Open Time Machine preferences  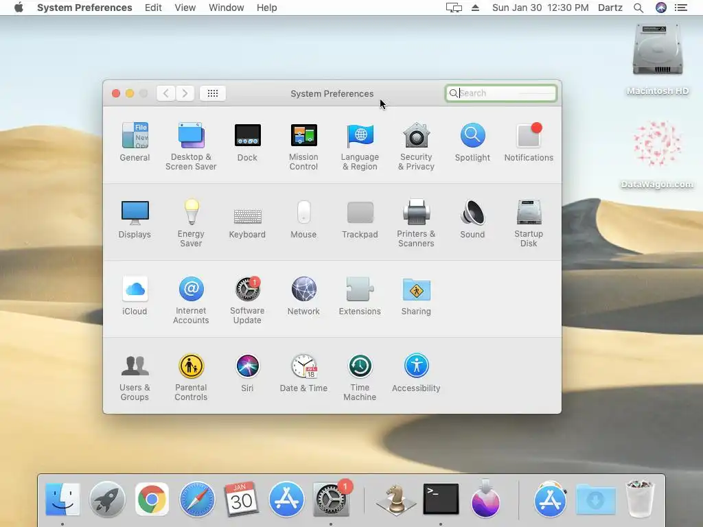[x=360, y=377]
